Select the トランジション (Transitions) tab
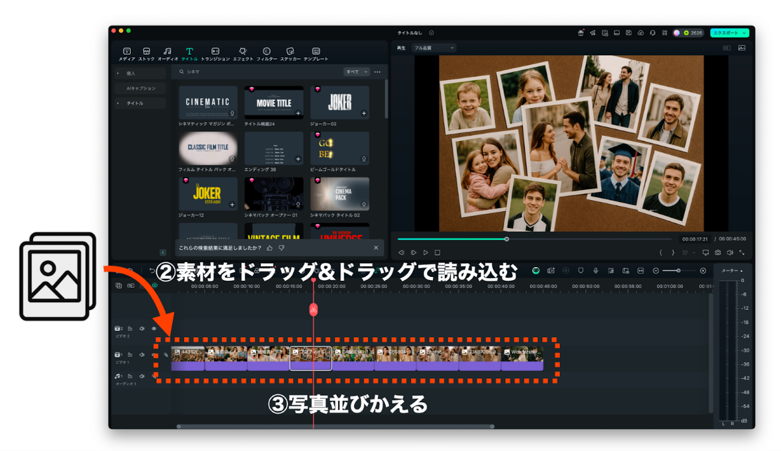The width and height of the screenshot is (781, 451). click(215, 54)
